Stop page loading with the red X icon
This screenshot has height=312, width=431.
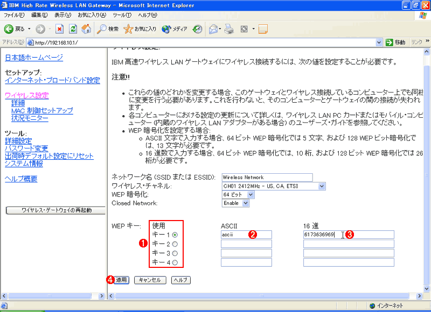click(x=59, y=29)
